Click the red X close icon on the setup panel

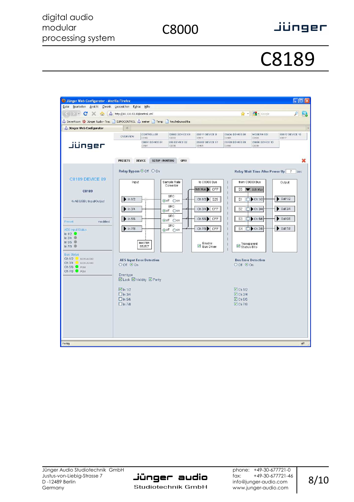pyautogui.click(x=304, y=161)
